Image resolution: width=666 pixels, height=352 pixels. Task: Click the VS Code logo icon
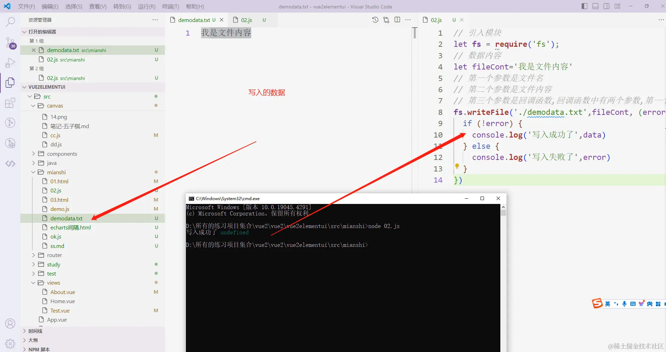pyautogui.click(x=7, y=6)
